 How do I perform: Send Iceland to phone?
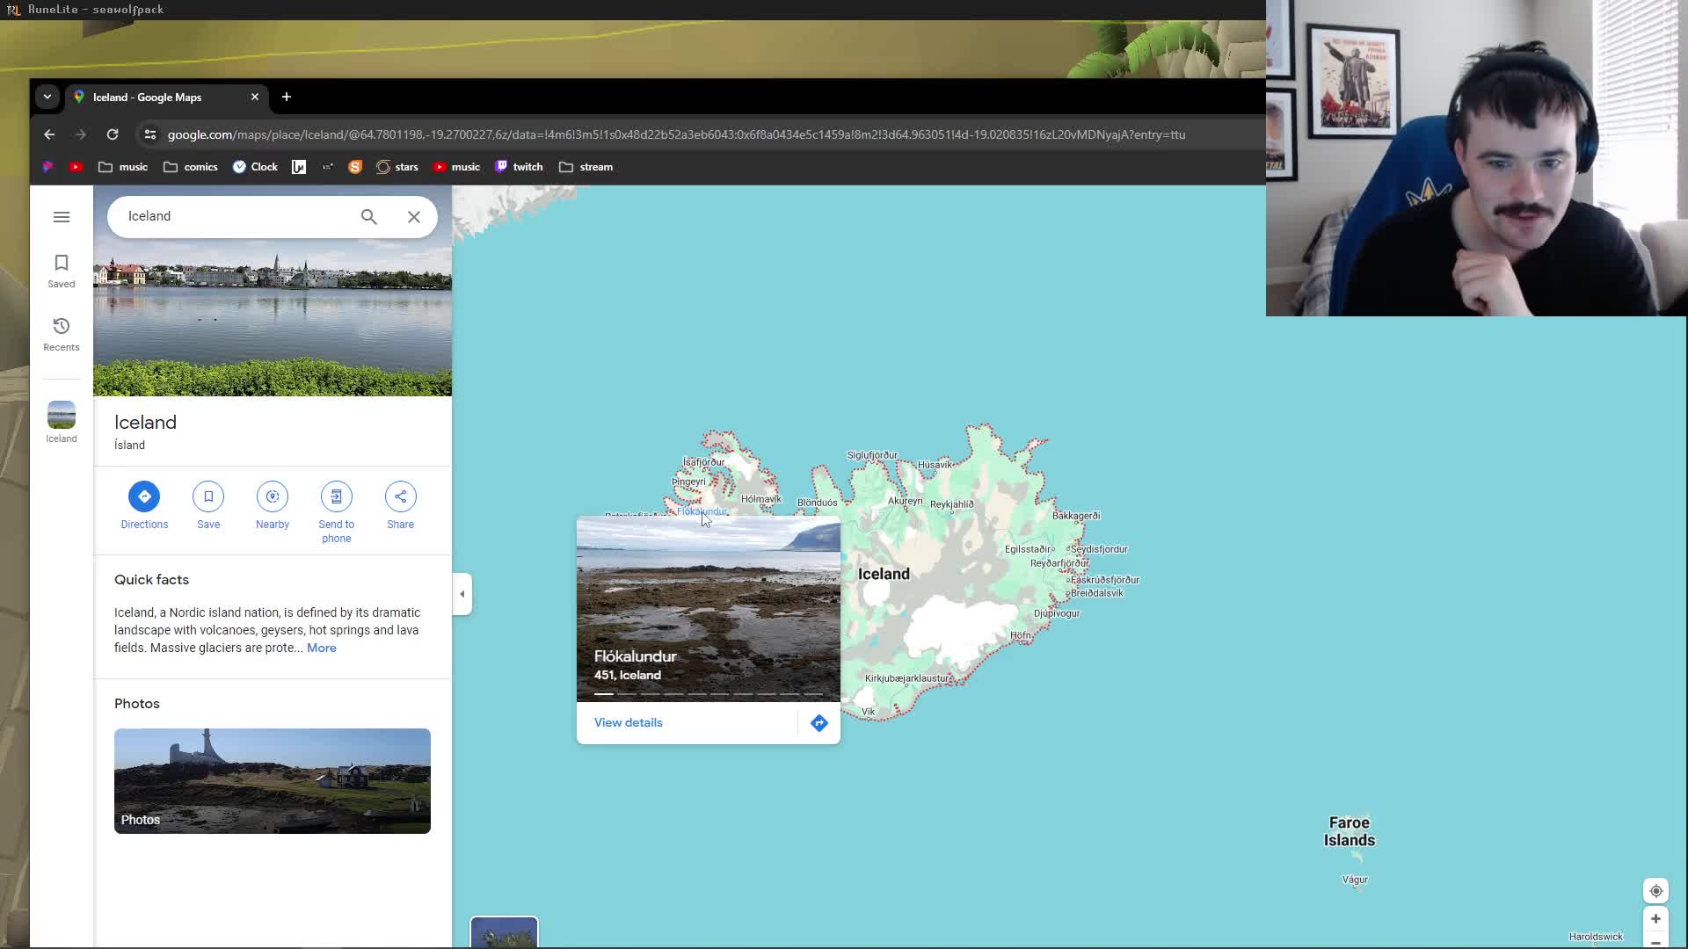(337, 513)
